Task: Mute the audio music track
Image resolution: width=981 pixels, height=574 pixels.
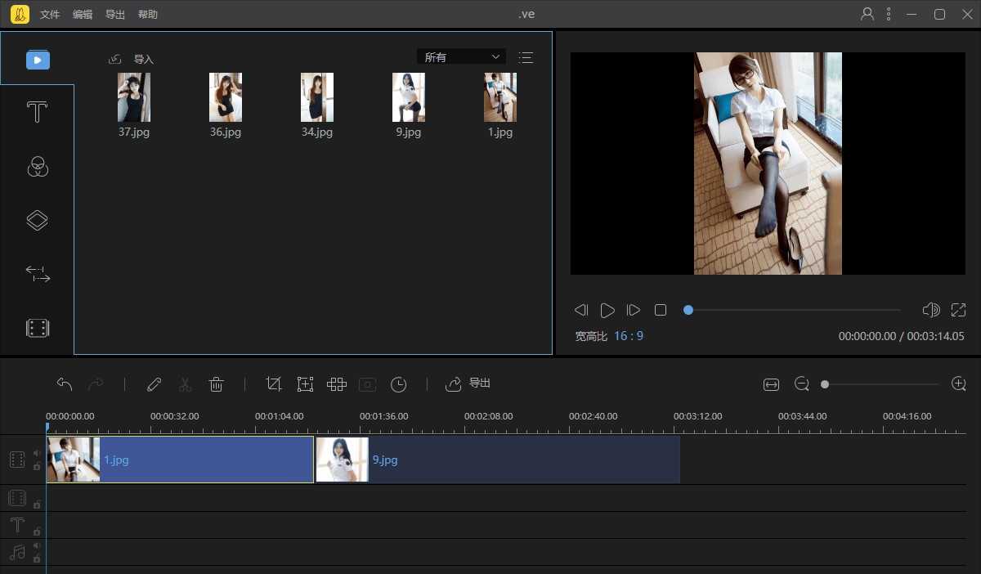Action: (x=37, y=545)
